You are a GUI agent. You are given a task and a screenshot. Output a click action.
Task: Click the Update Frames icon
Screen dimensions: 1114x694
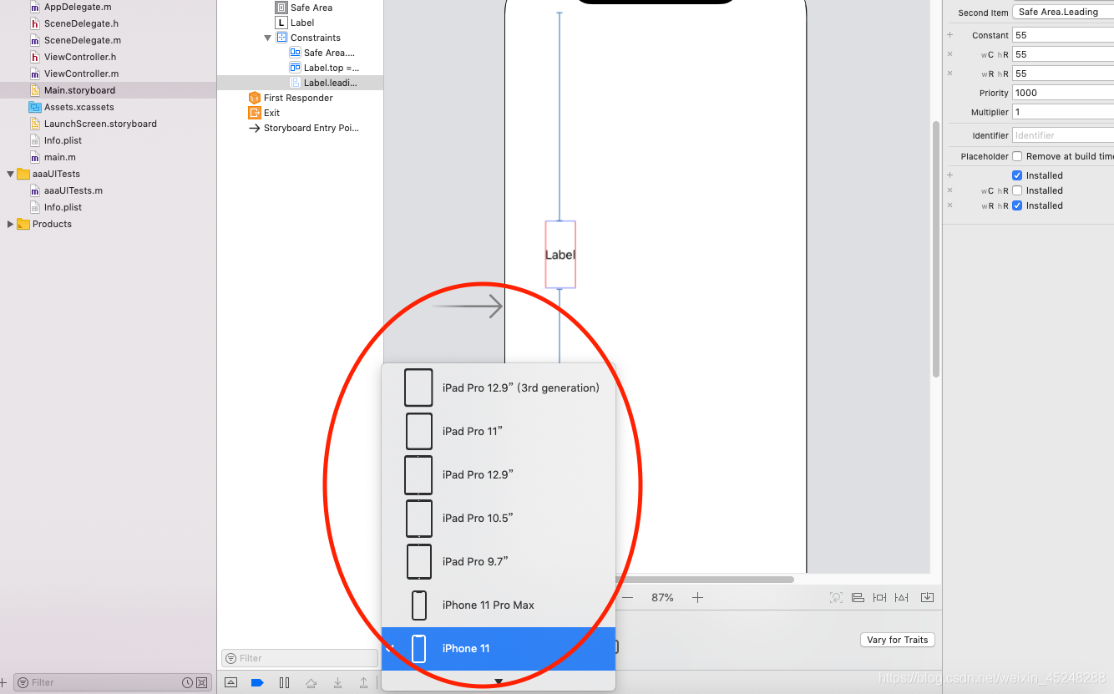[836, 597]
